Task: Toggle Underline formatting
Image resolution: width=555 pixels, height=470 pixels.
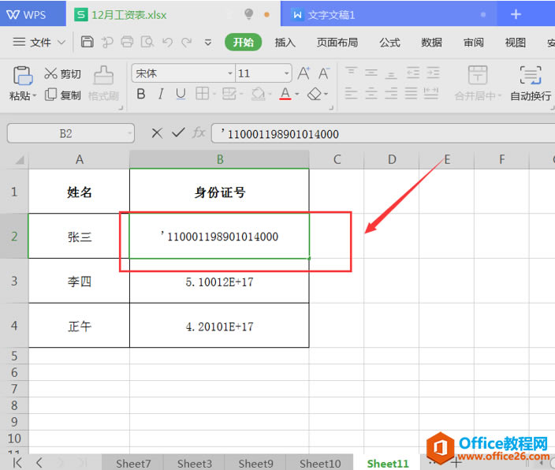Action: pos(181,94)
